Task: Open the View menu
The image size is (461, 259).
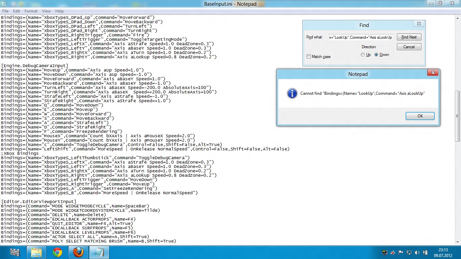Action: 46,11
